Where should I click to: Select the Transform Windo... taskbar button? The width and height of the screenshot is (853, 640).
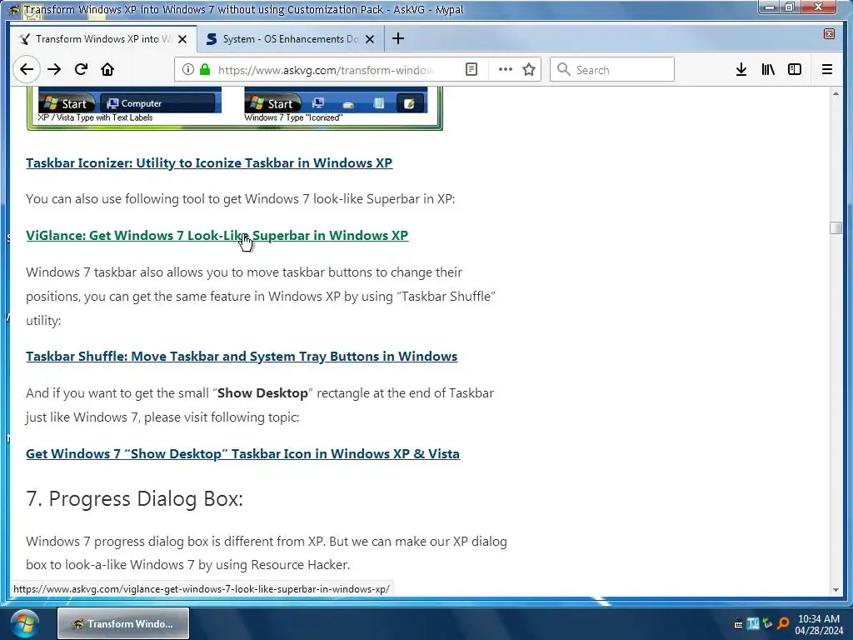(123, 623)
